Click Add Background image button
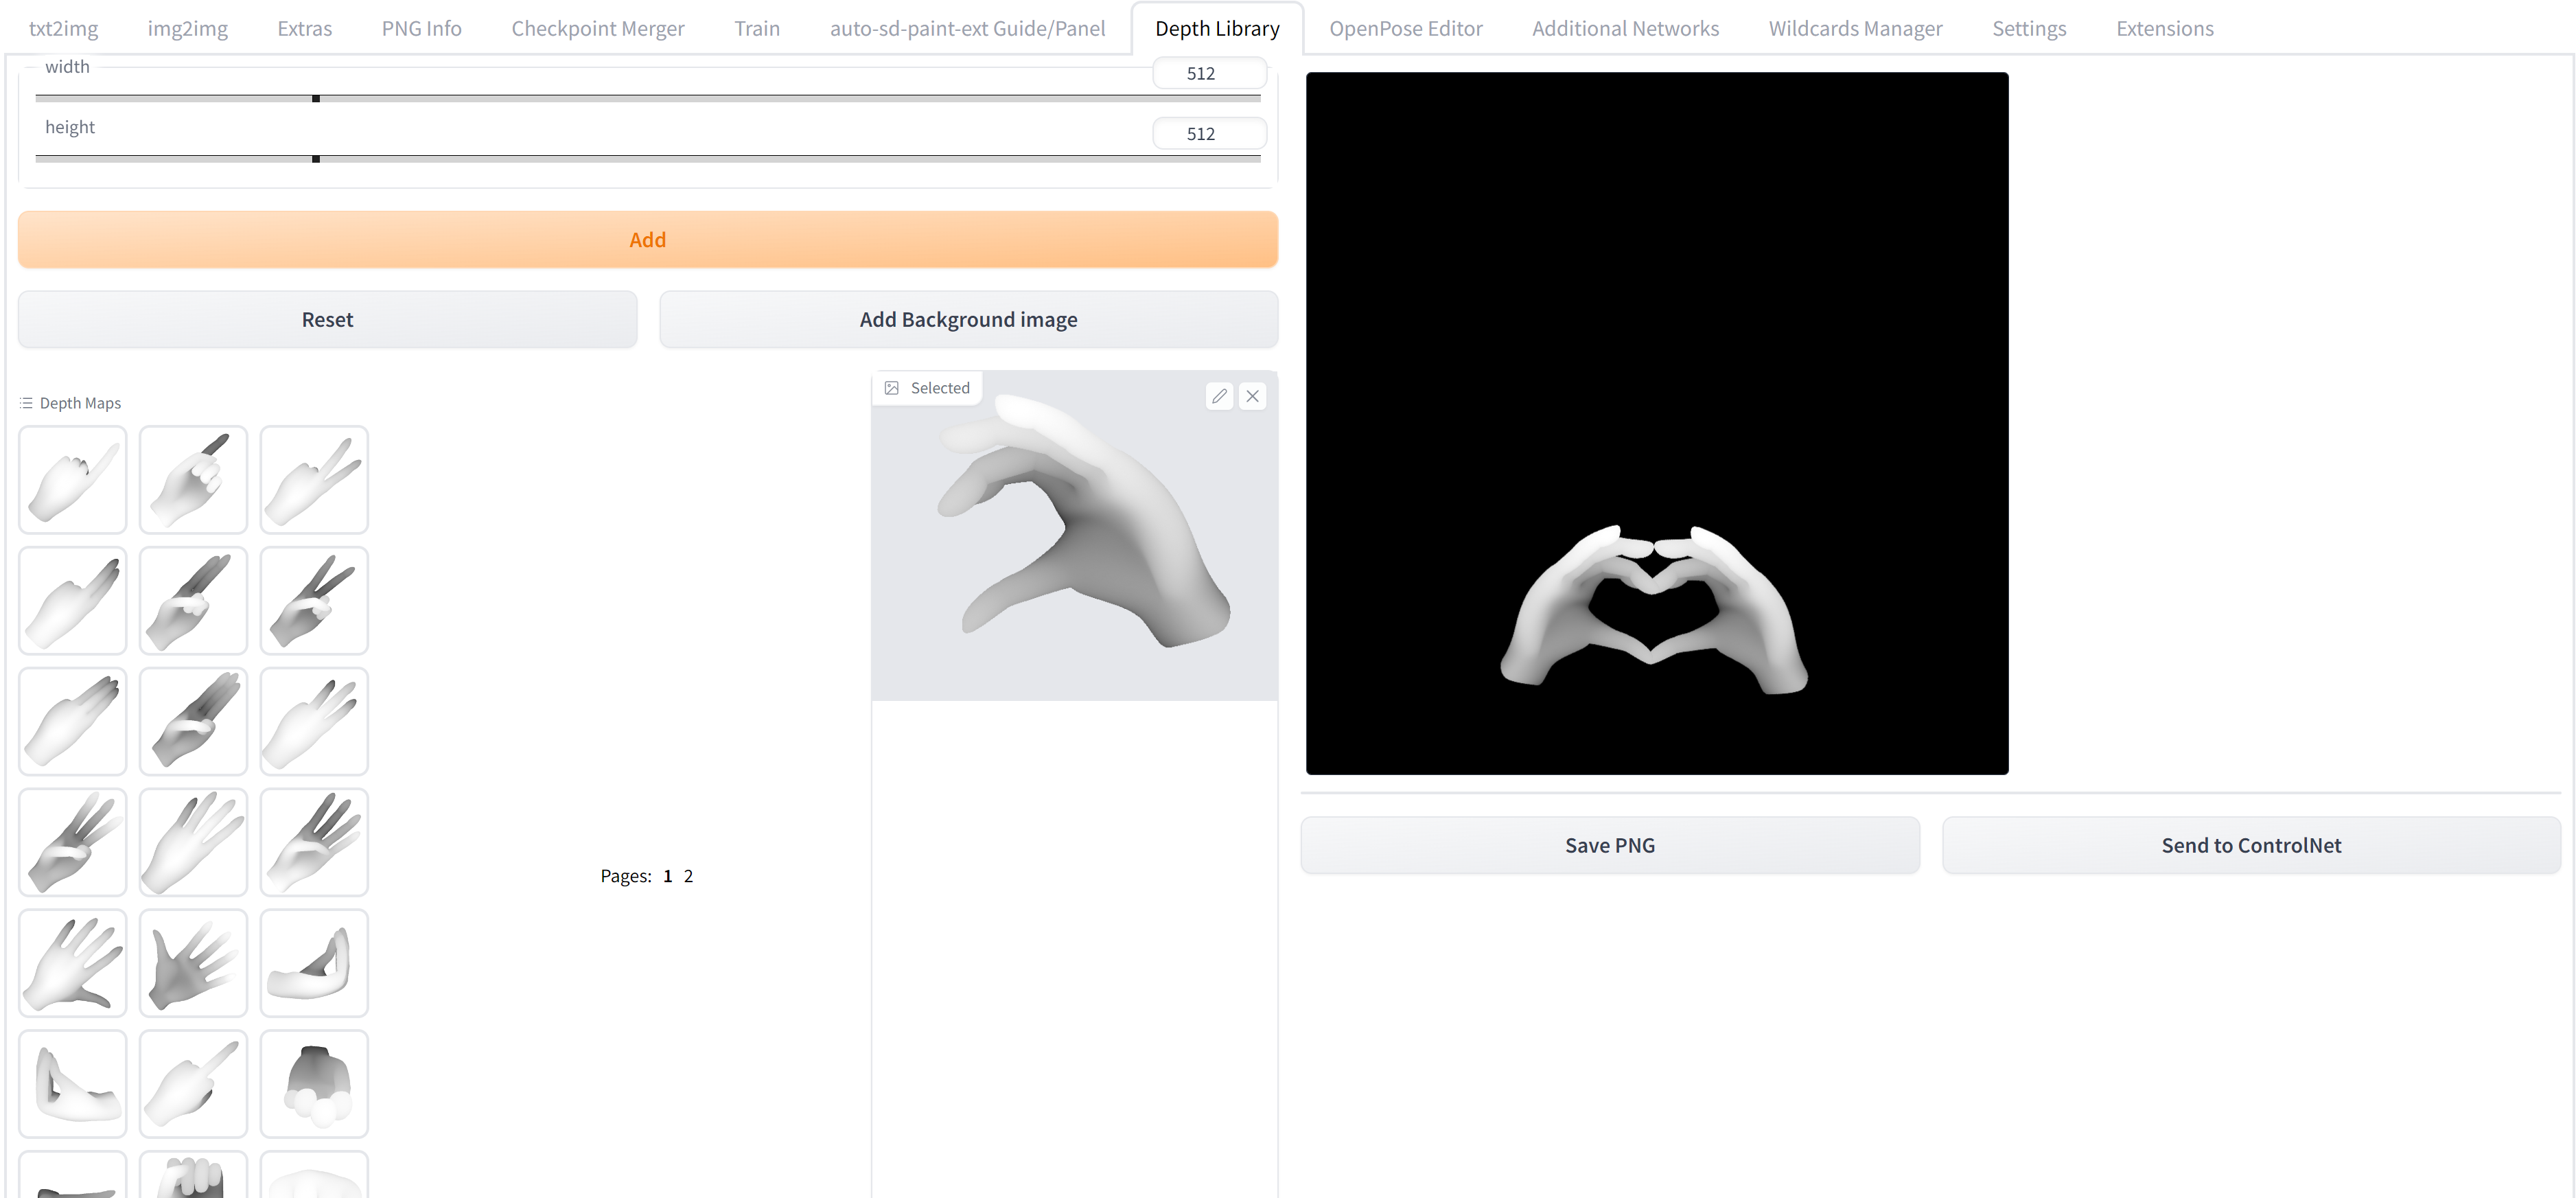 pos(968,320)
